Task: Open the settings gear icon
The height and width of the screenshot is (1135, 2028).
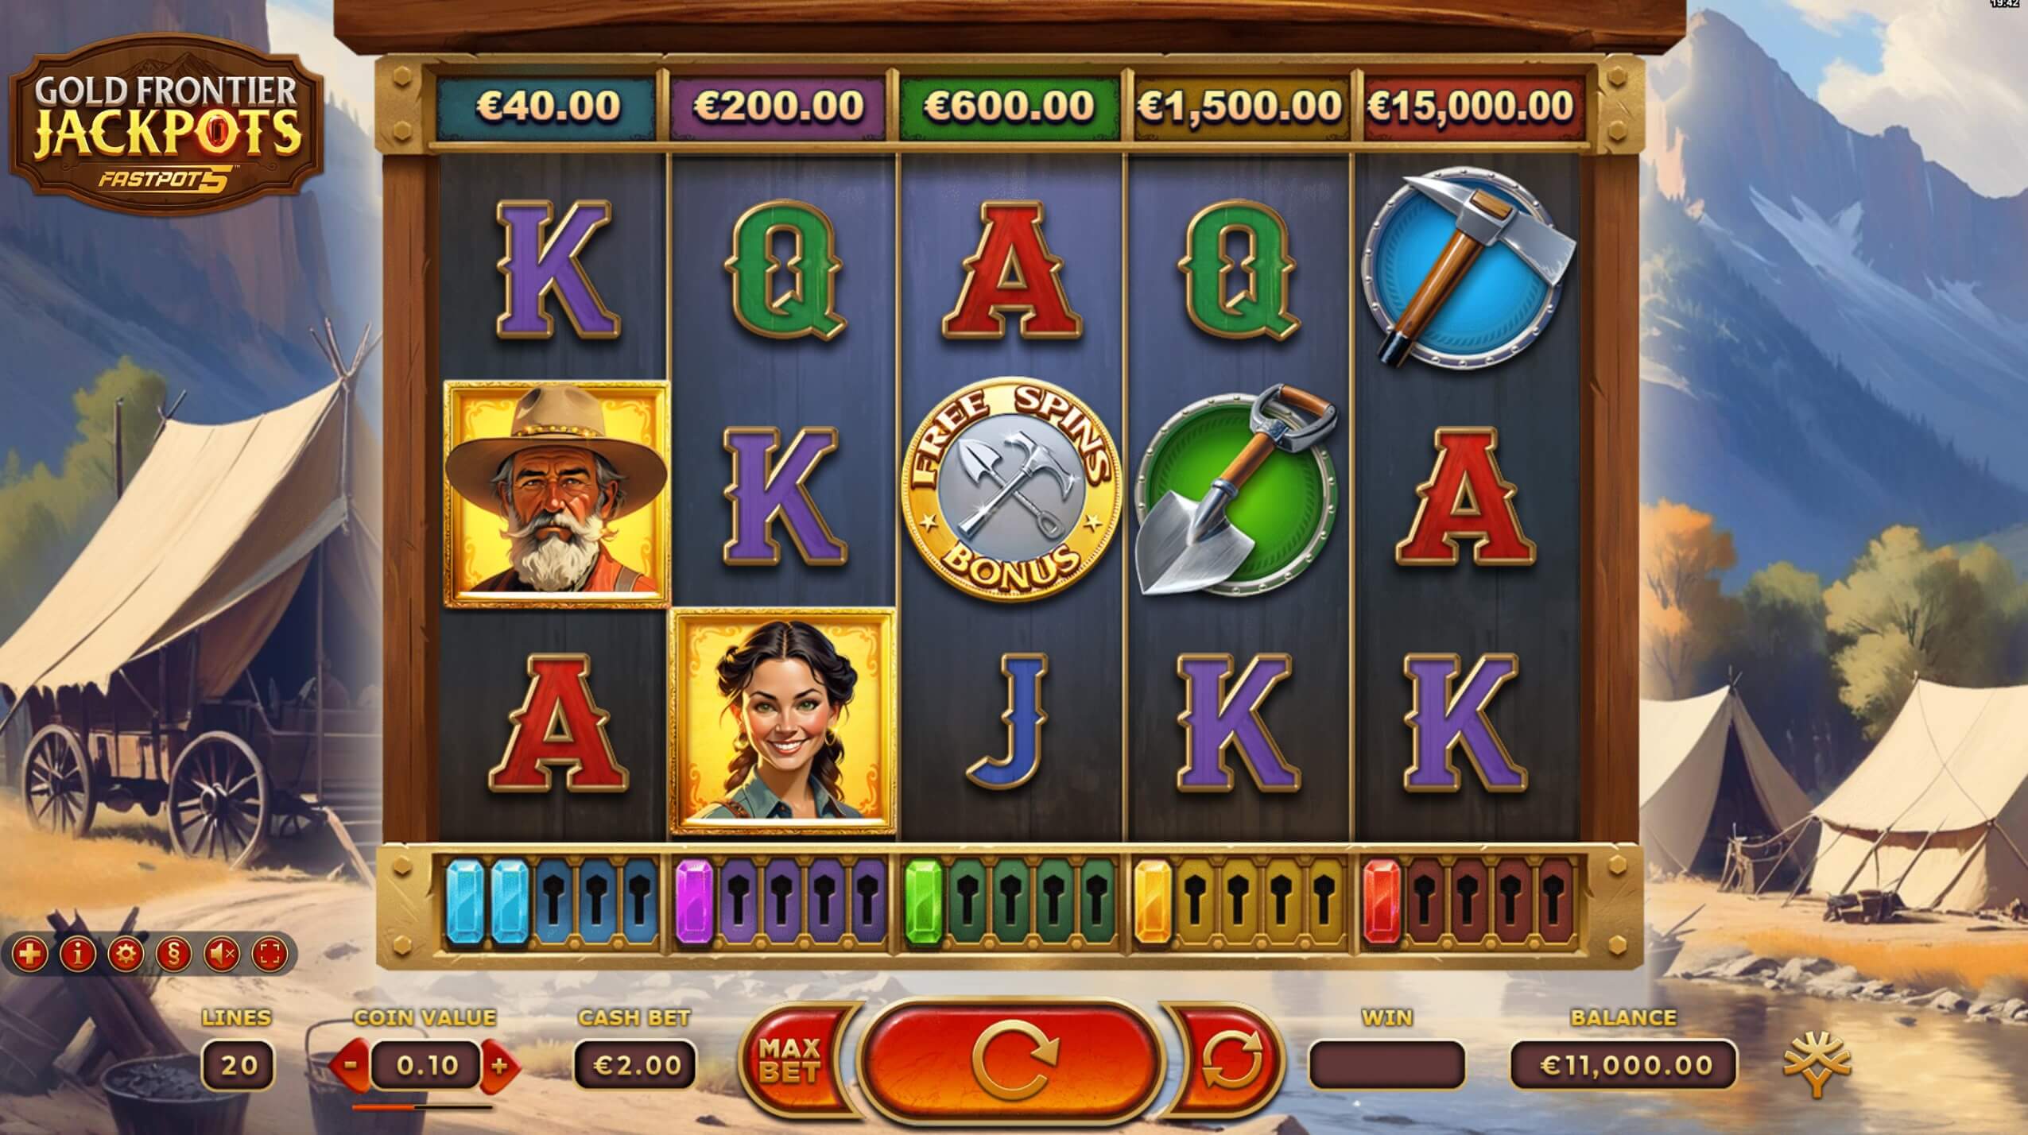Action: (x=125, y=953)
